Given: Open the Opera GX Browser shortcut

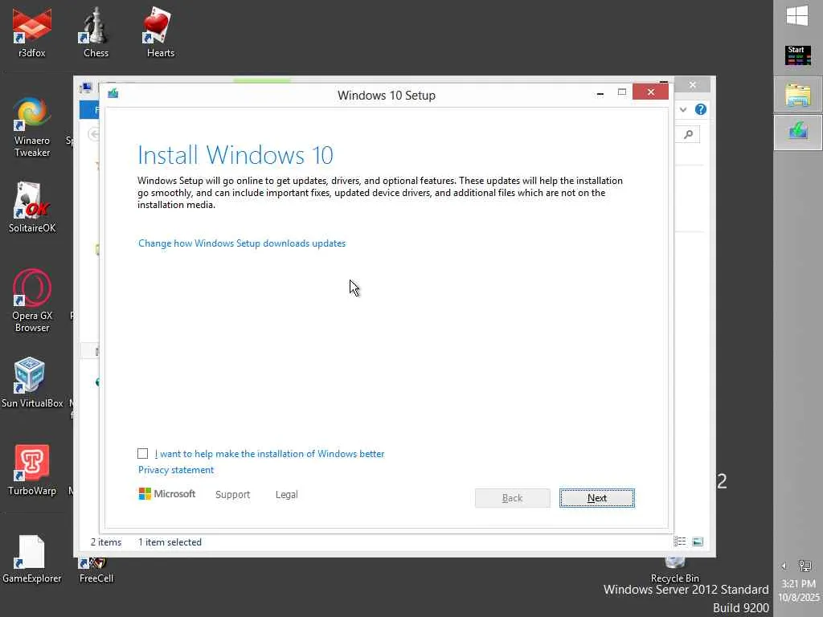Looking at the screenshot, I should click(x=32, y=300).
